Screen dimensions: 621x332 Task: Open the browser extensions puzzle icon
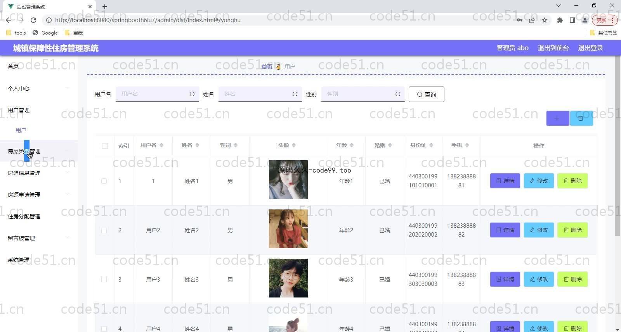560,20
